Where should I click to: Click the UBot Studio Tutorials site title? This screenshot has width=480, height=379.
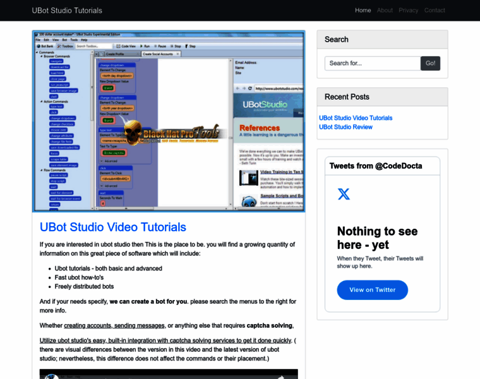[x=67, y=10]
